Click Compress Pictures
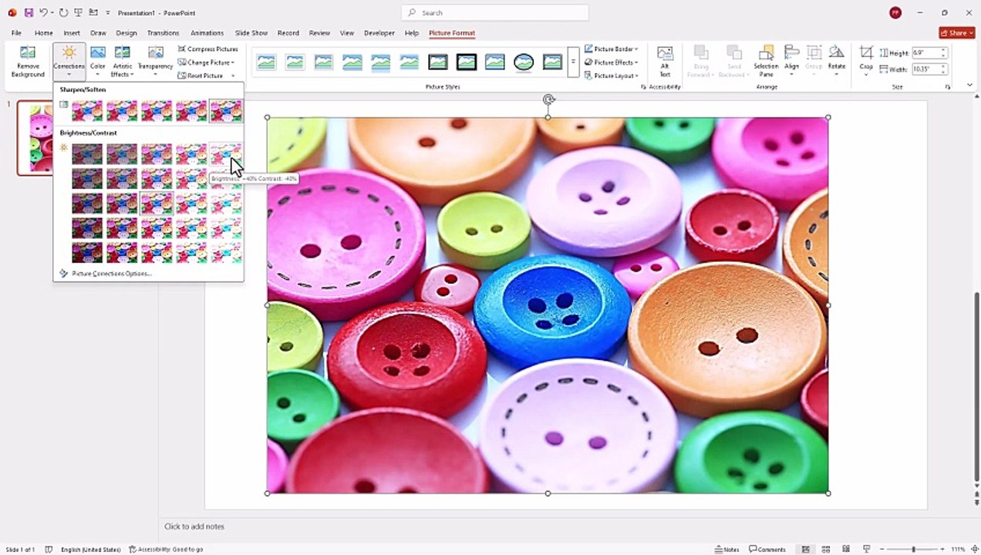 [x=208, y=49]
